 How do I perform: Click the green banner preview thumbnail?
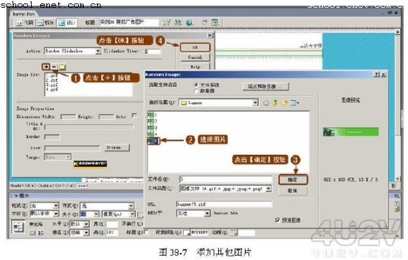coord(351,132)
